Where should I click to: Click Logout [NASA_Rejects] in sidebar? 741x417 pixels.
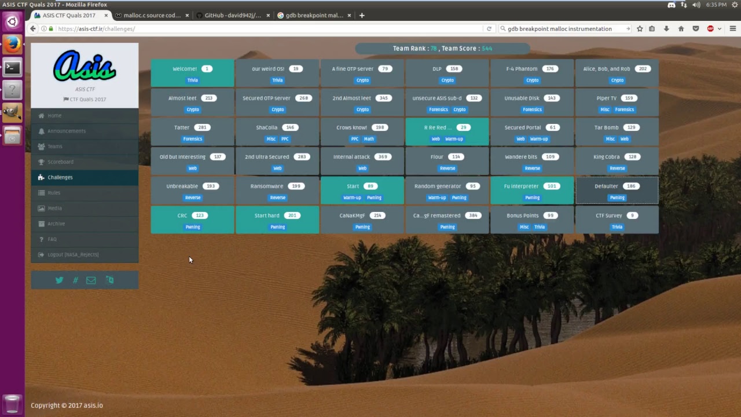[85, 255]
